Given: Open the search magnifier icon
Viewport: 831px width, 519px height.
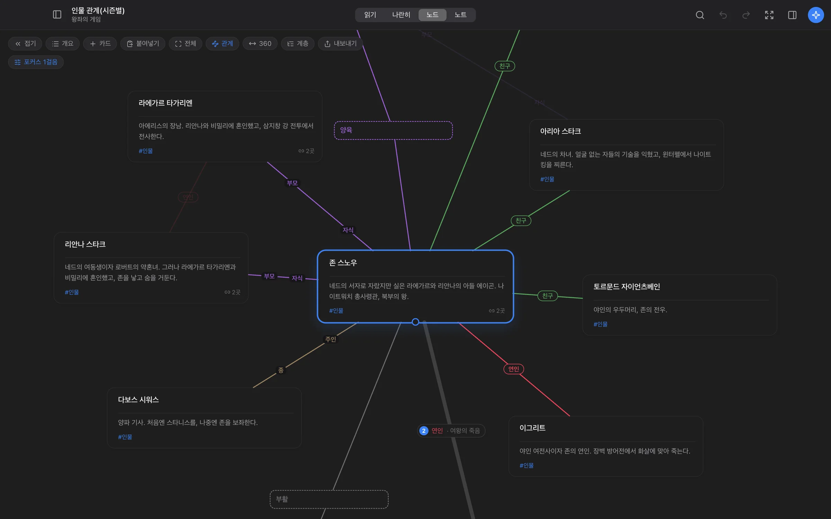Looking at the screenshot, I should (700, 15).
